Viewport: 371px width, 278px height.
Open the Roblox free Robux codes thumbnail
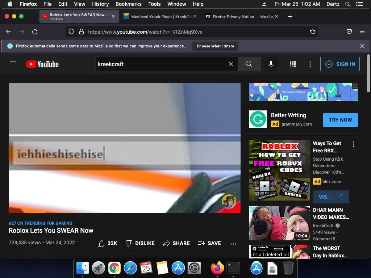tap(280, 170)
